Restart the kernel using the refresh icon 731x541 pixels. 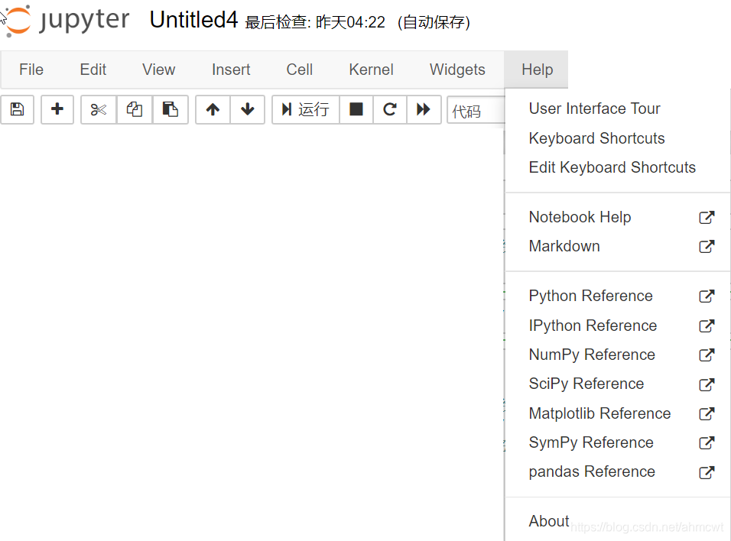click(389, 109)
